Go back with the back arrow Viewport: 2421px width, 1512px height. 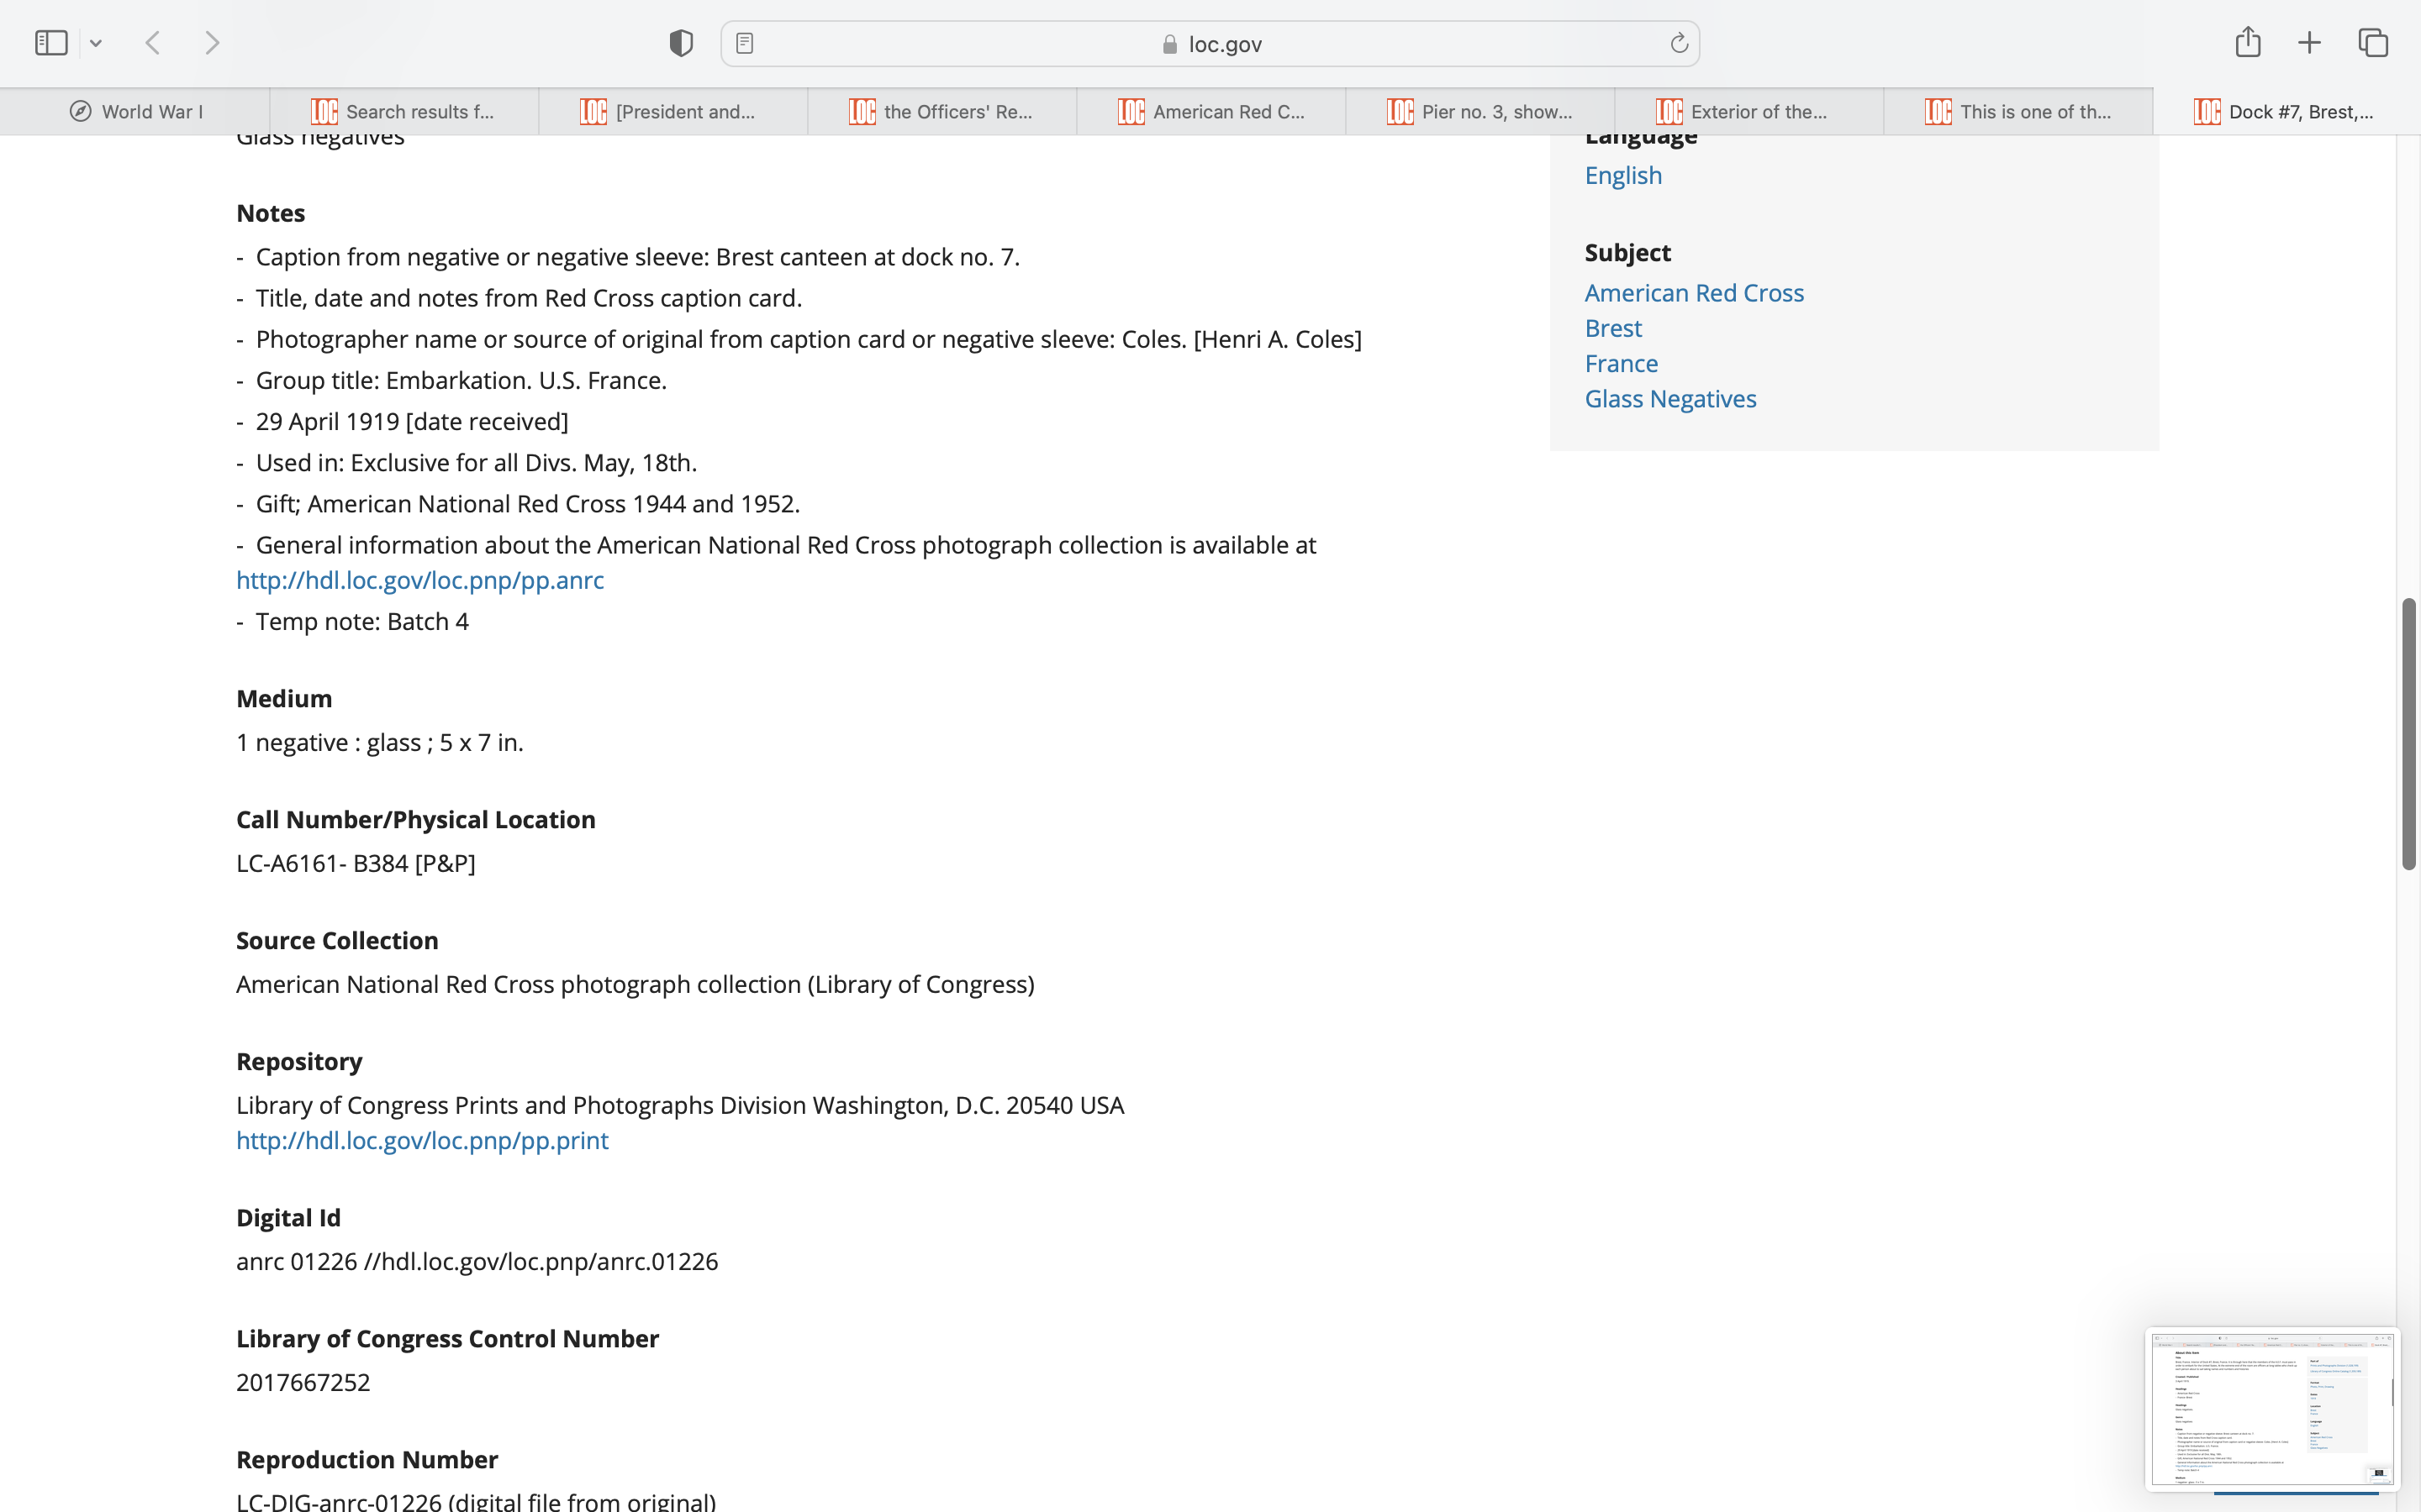tap(153, 43)
